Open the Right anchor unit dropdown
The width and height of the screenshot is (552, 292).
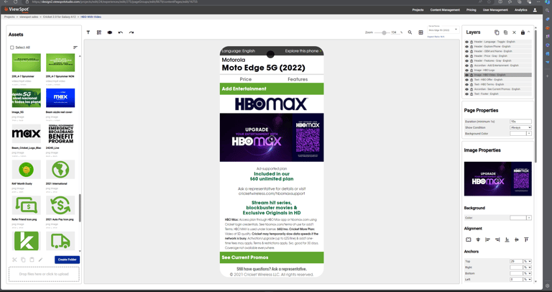pyautogui.click(x=528, y=268)
